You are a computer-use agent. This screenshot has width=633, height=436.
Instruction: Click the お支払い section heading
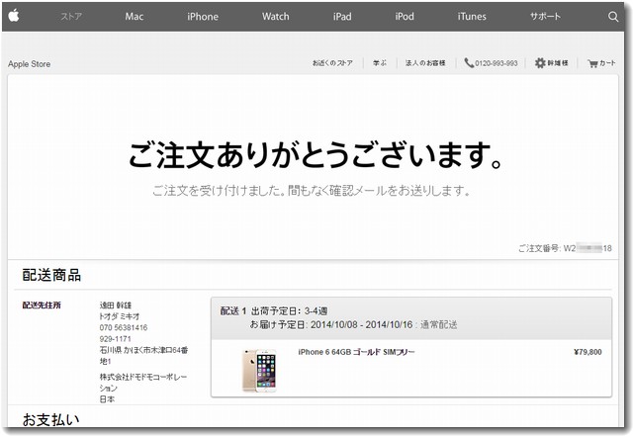click(x=50, y=420)
